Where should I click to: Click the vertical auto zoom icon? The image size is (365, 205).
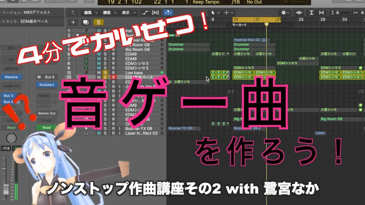pos(312,13)
